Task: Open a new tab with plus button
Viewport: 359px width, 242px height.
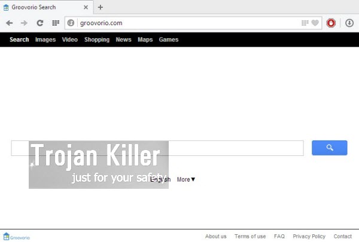Action: click(x=100, y=7)
